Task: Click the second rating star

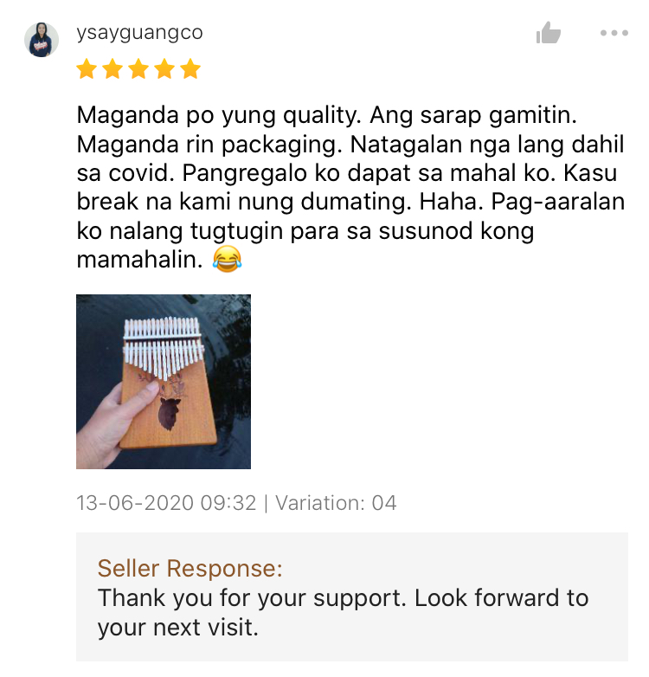Action: tap(112, 69)
